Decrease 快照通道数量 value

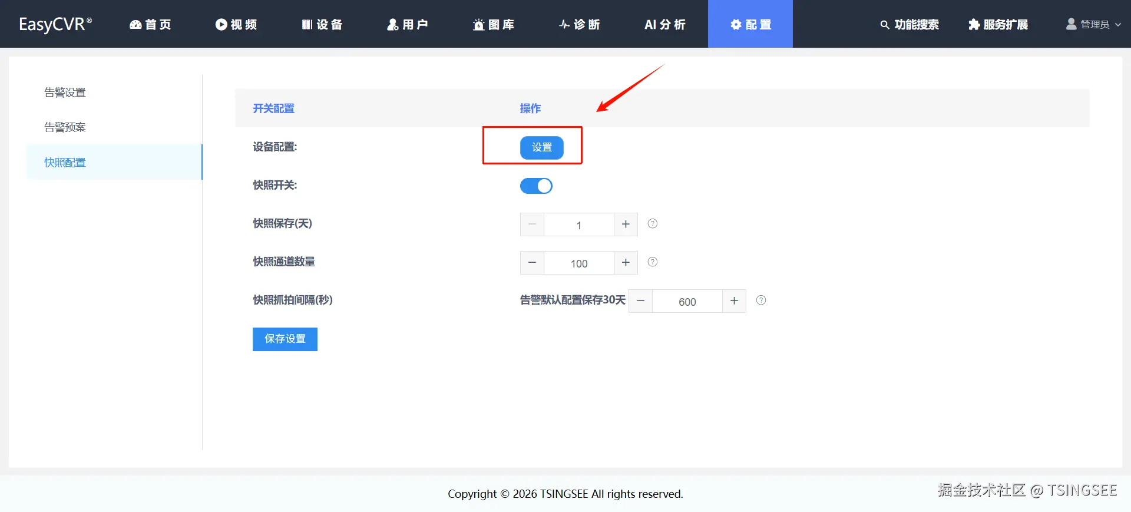[532, 263]
